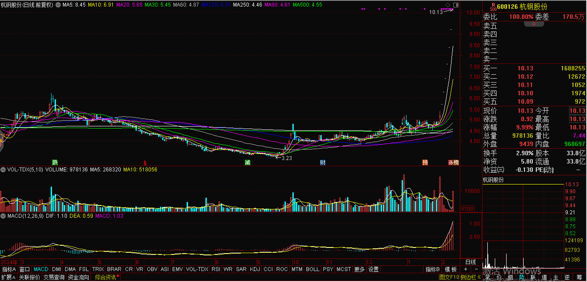Screen dimensions: 587x282
Task: Switch to the OBV indicator
Action: (x=152, y=269)
